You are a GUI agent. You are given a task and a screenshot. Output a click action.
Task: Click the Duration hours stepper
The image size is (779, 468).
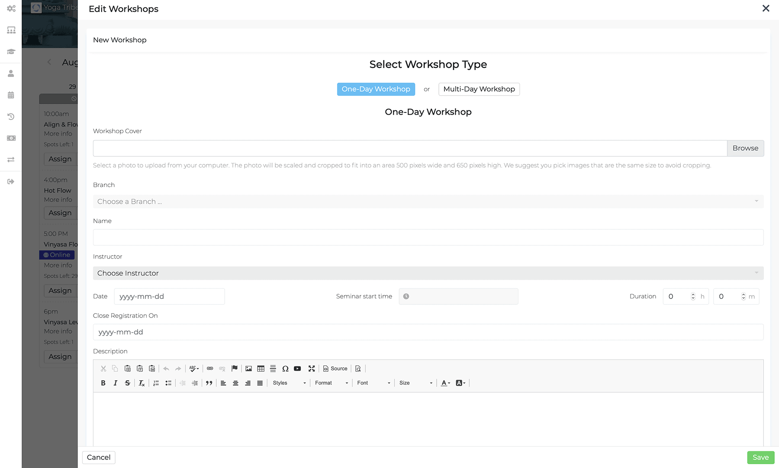[693, 297]
